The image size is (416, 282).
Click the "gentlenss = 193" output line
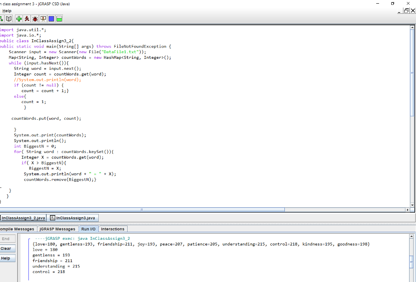pyautogui.click(x=51, y=255)
